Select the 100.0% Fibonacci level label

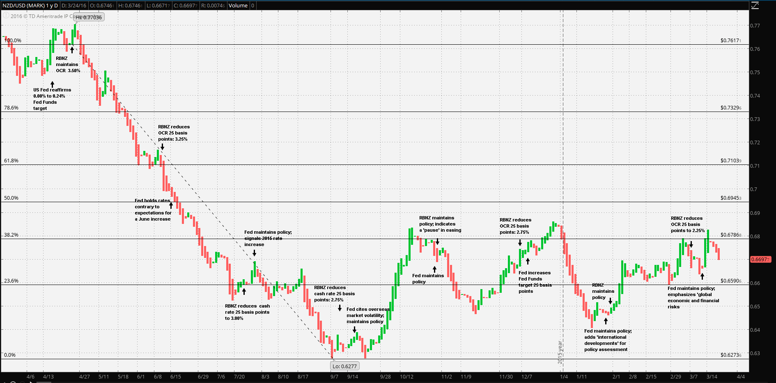(x=13, y=41)
